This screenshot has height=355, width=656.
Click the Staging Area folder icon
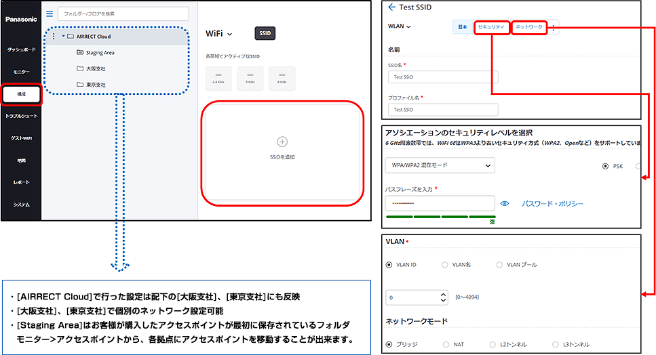(80, 52)
